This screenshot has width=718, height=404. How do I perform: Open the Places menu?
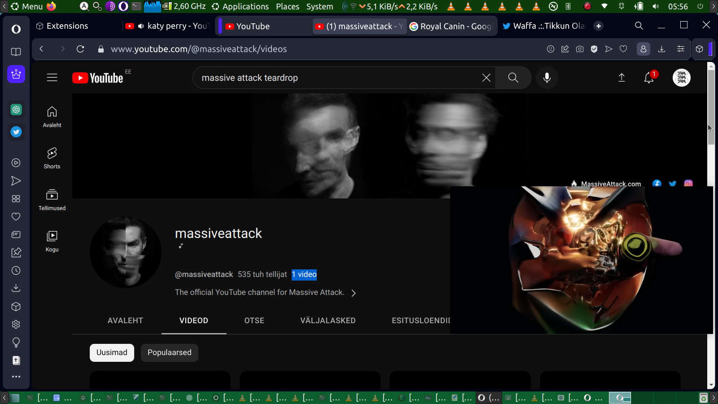tap(288, 6)
